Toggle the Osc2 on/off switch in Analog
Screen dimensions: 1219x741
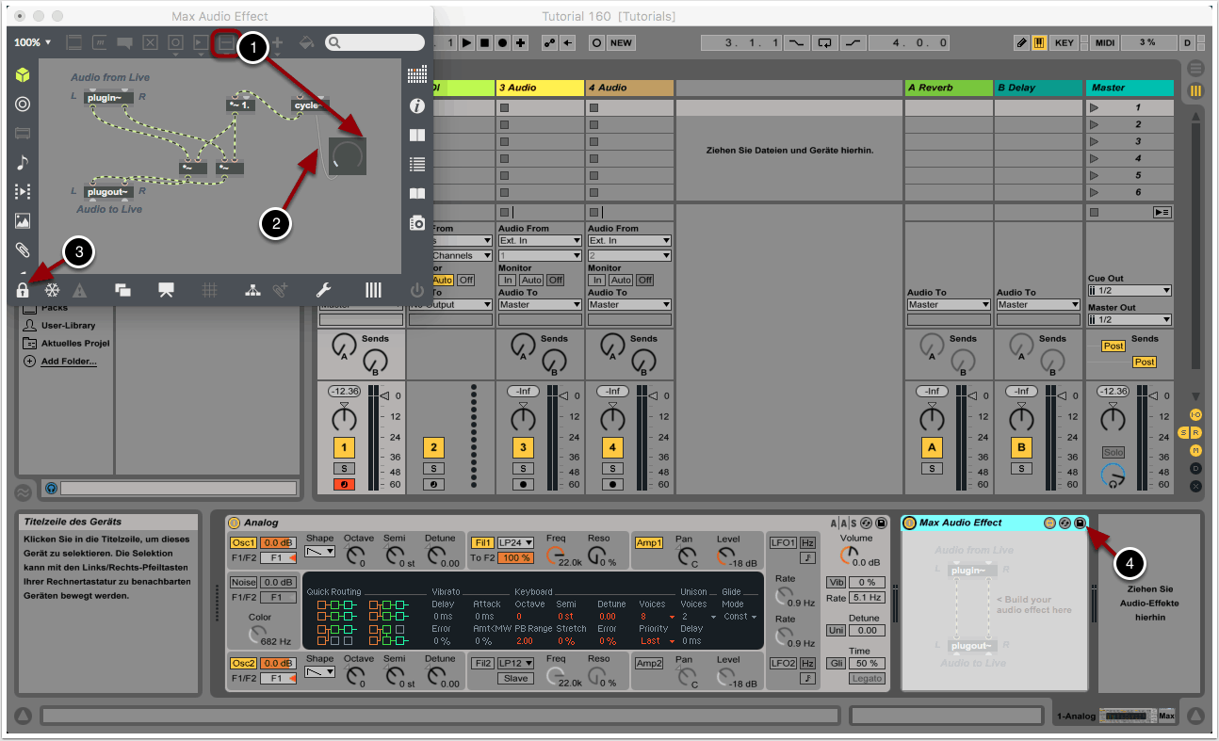pyautogui.click(x=244, y=664)
